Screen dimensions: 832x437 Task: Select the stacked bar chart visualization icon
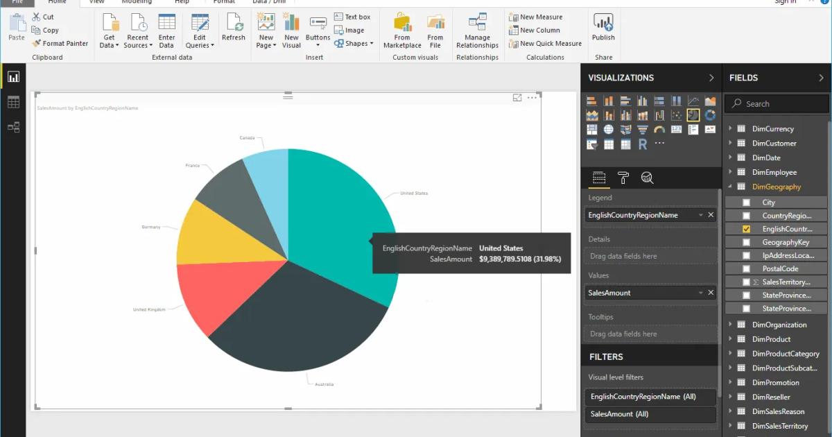click(592, 102)
